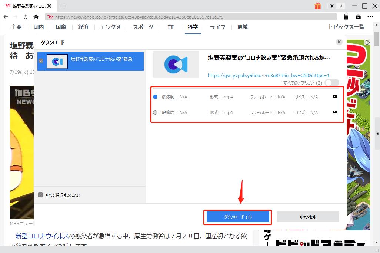380x253 pixels.
Task: Click the lock icon in toolbar
Action: pyautogui.click(x=346, y=17)
